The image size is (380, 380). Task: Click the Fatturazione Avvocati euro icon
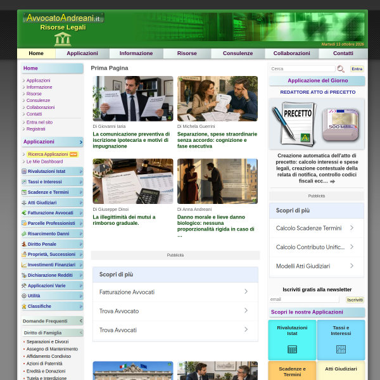pos(24,213)
